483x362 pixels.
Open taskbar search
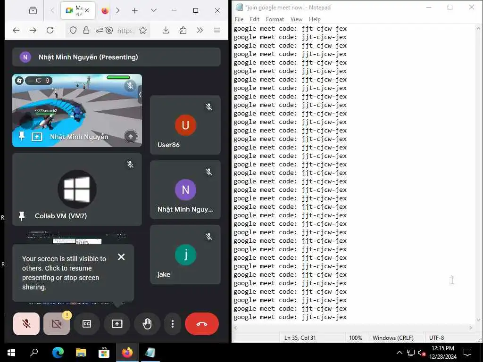tap(34, 353)
